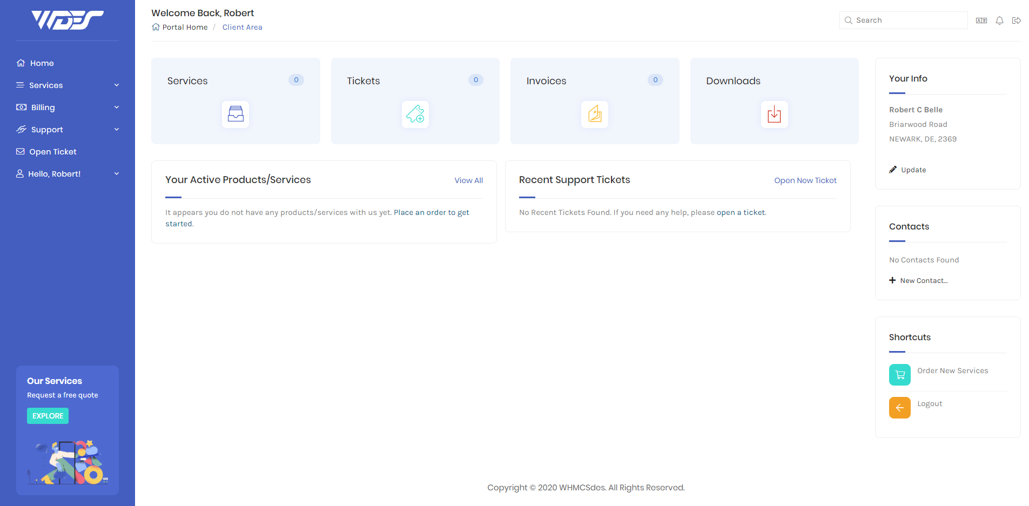Click the Home house icon in sidebar
The height and width of the screenshot is (506, 1029).
21,63
